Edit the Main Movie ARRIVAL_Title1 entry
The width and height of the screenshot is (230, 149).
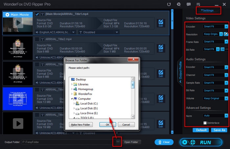click(x=161, y=23)
